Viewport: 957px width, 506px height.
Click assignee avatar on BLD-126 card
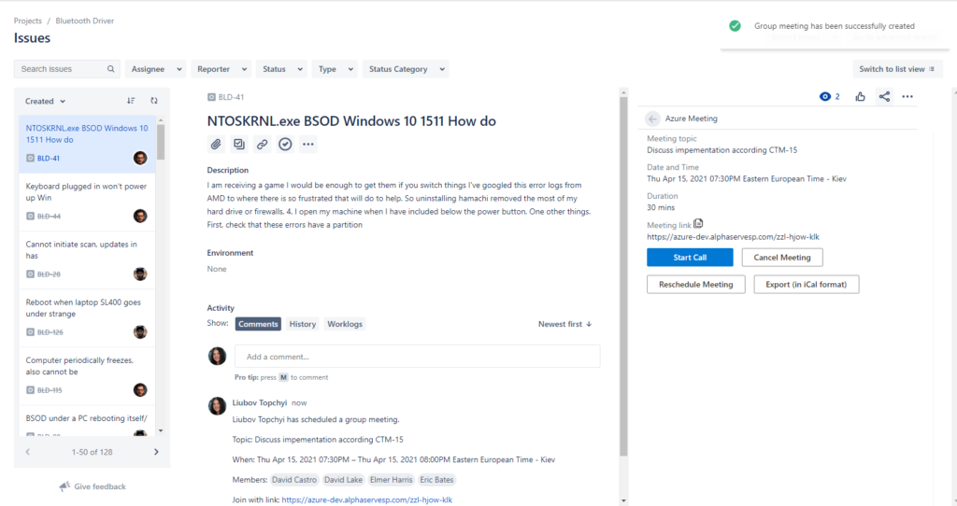pos(140,331)
